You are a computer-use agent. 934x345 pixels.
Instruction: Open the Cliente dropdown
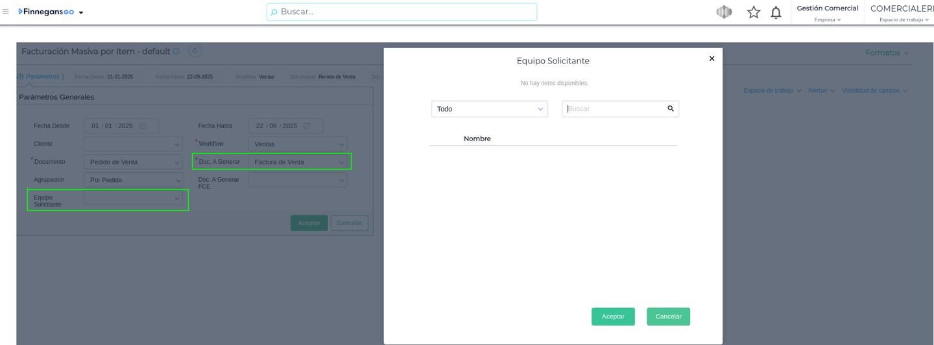point(133,144)
